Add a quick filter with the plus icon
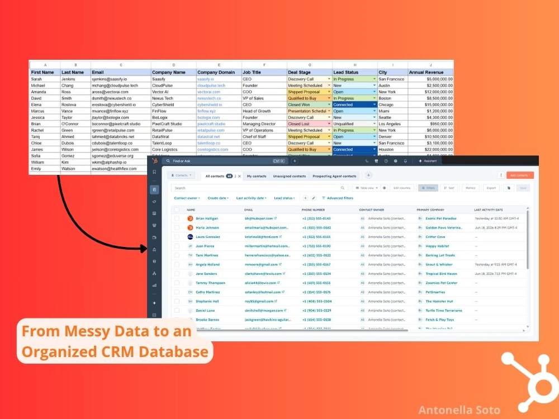The image size is (559, 419). [x=305, y=198]
